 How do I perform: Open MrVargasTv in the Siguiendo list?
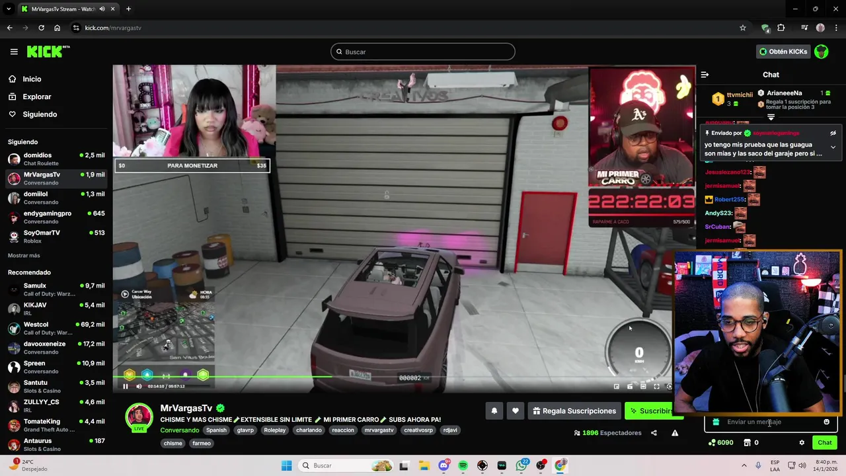coord(56,178)
